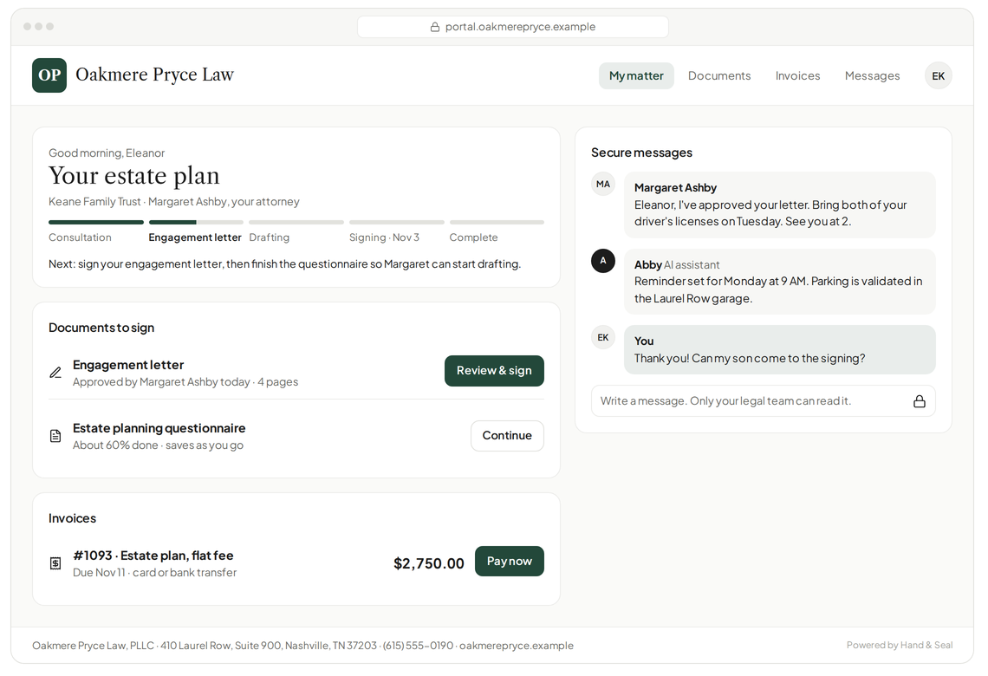Viewport: 988px width, 676px height.
Task: Click the pen icon beside Engagement letter
Action: pos(55,373)
